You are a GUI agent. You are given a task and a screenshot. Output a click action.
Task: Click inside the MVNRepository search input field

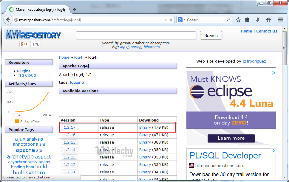pyautogui.click(x=136, y=35)
